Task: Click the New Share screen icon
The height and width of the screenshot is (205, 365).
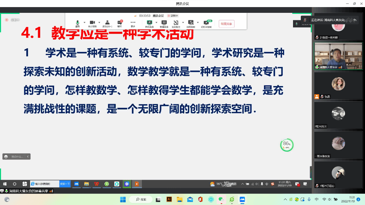Action: click(149, 23)
